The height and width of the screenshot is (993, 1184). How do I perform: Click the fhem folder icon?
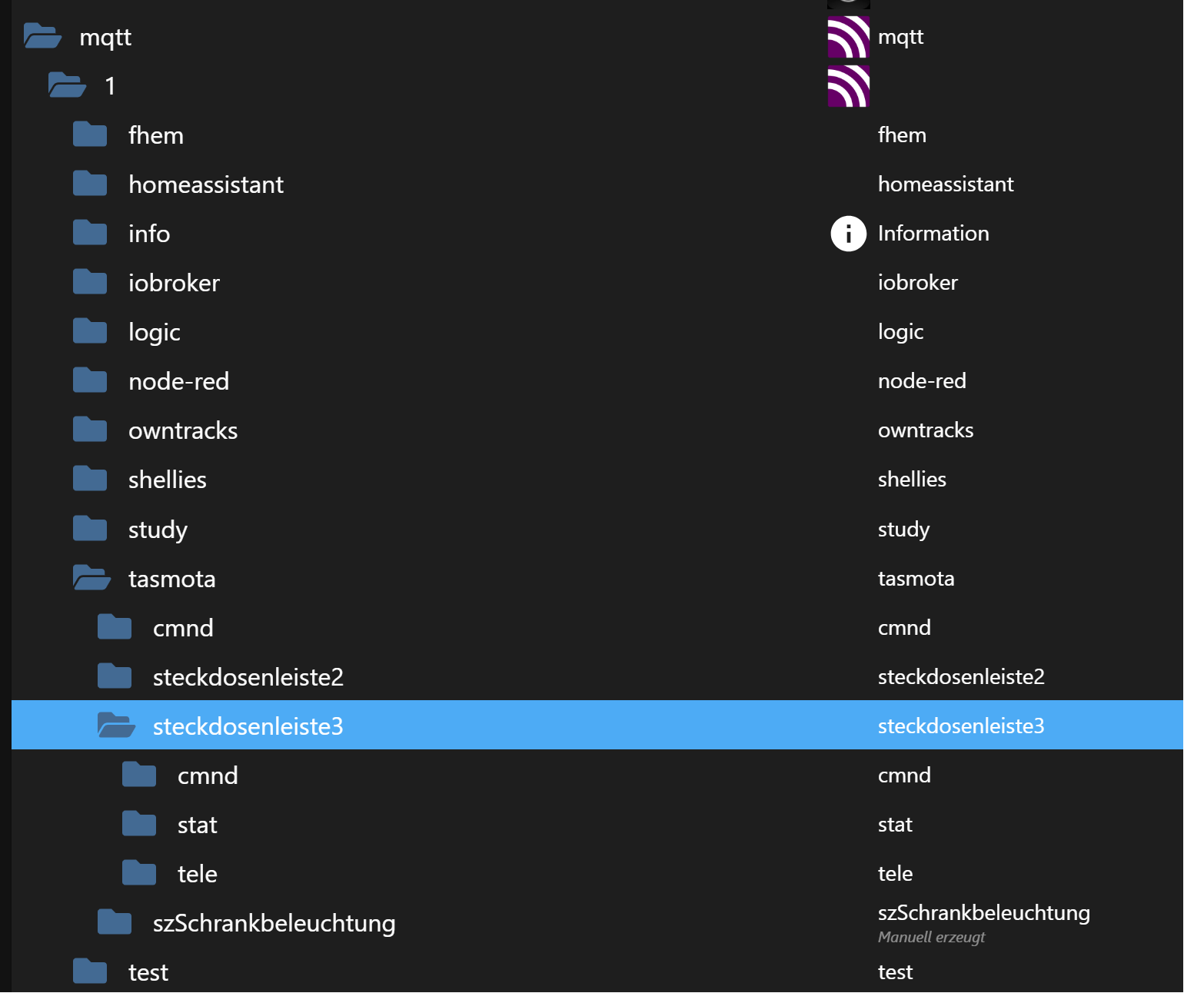tap(90, 135)
